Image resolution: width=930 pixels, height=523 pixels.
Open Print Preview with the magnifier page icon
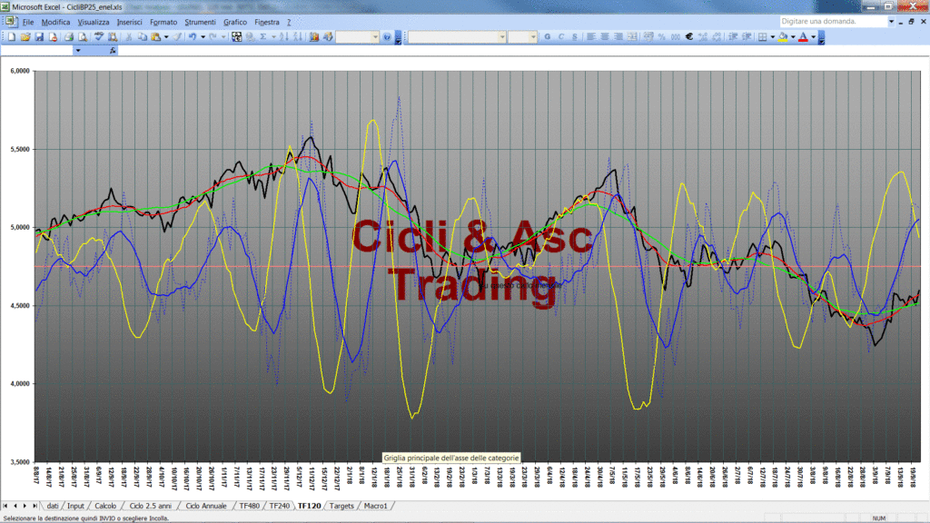[83, 36]
